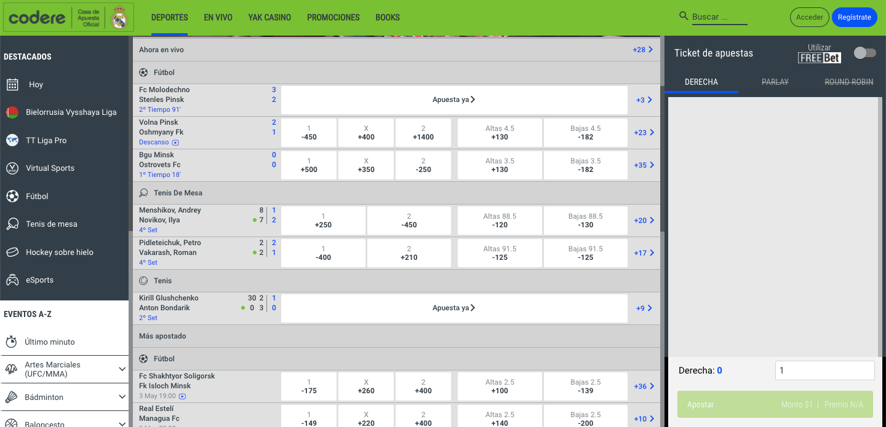Click the soccer ball icon beside sidebar Fútbol

coord(12,196)
